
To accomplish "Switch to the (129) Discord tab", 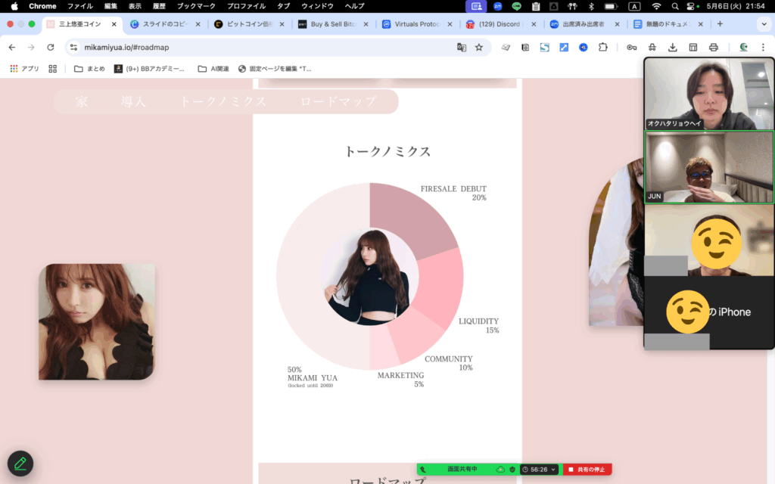I will (x=500, y=23).
